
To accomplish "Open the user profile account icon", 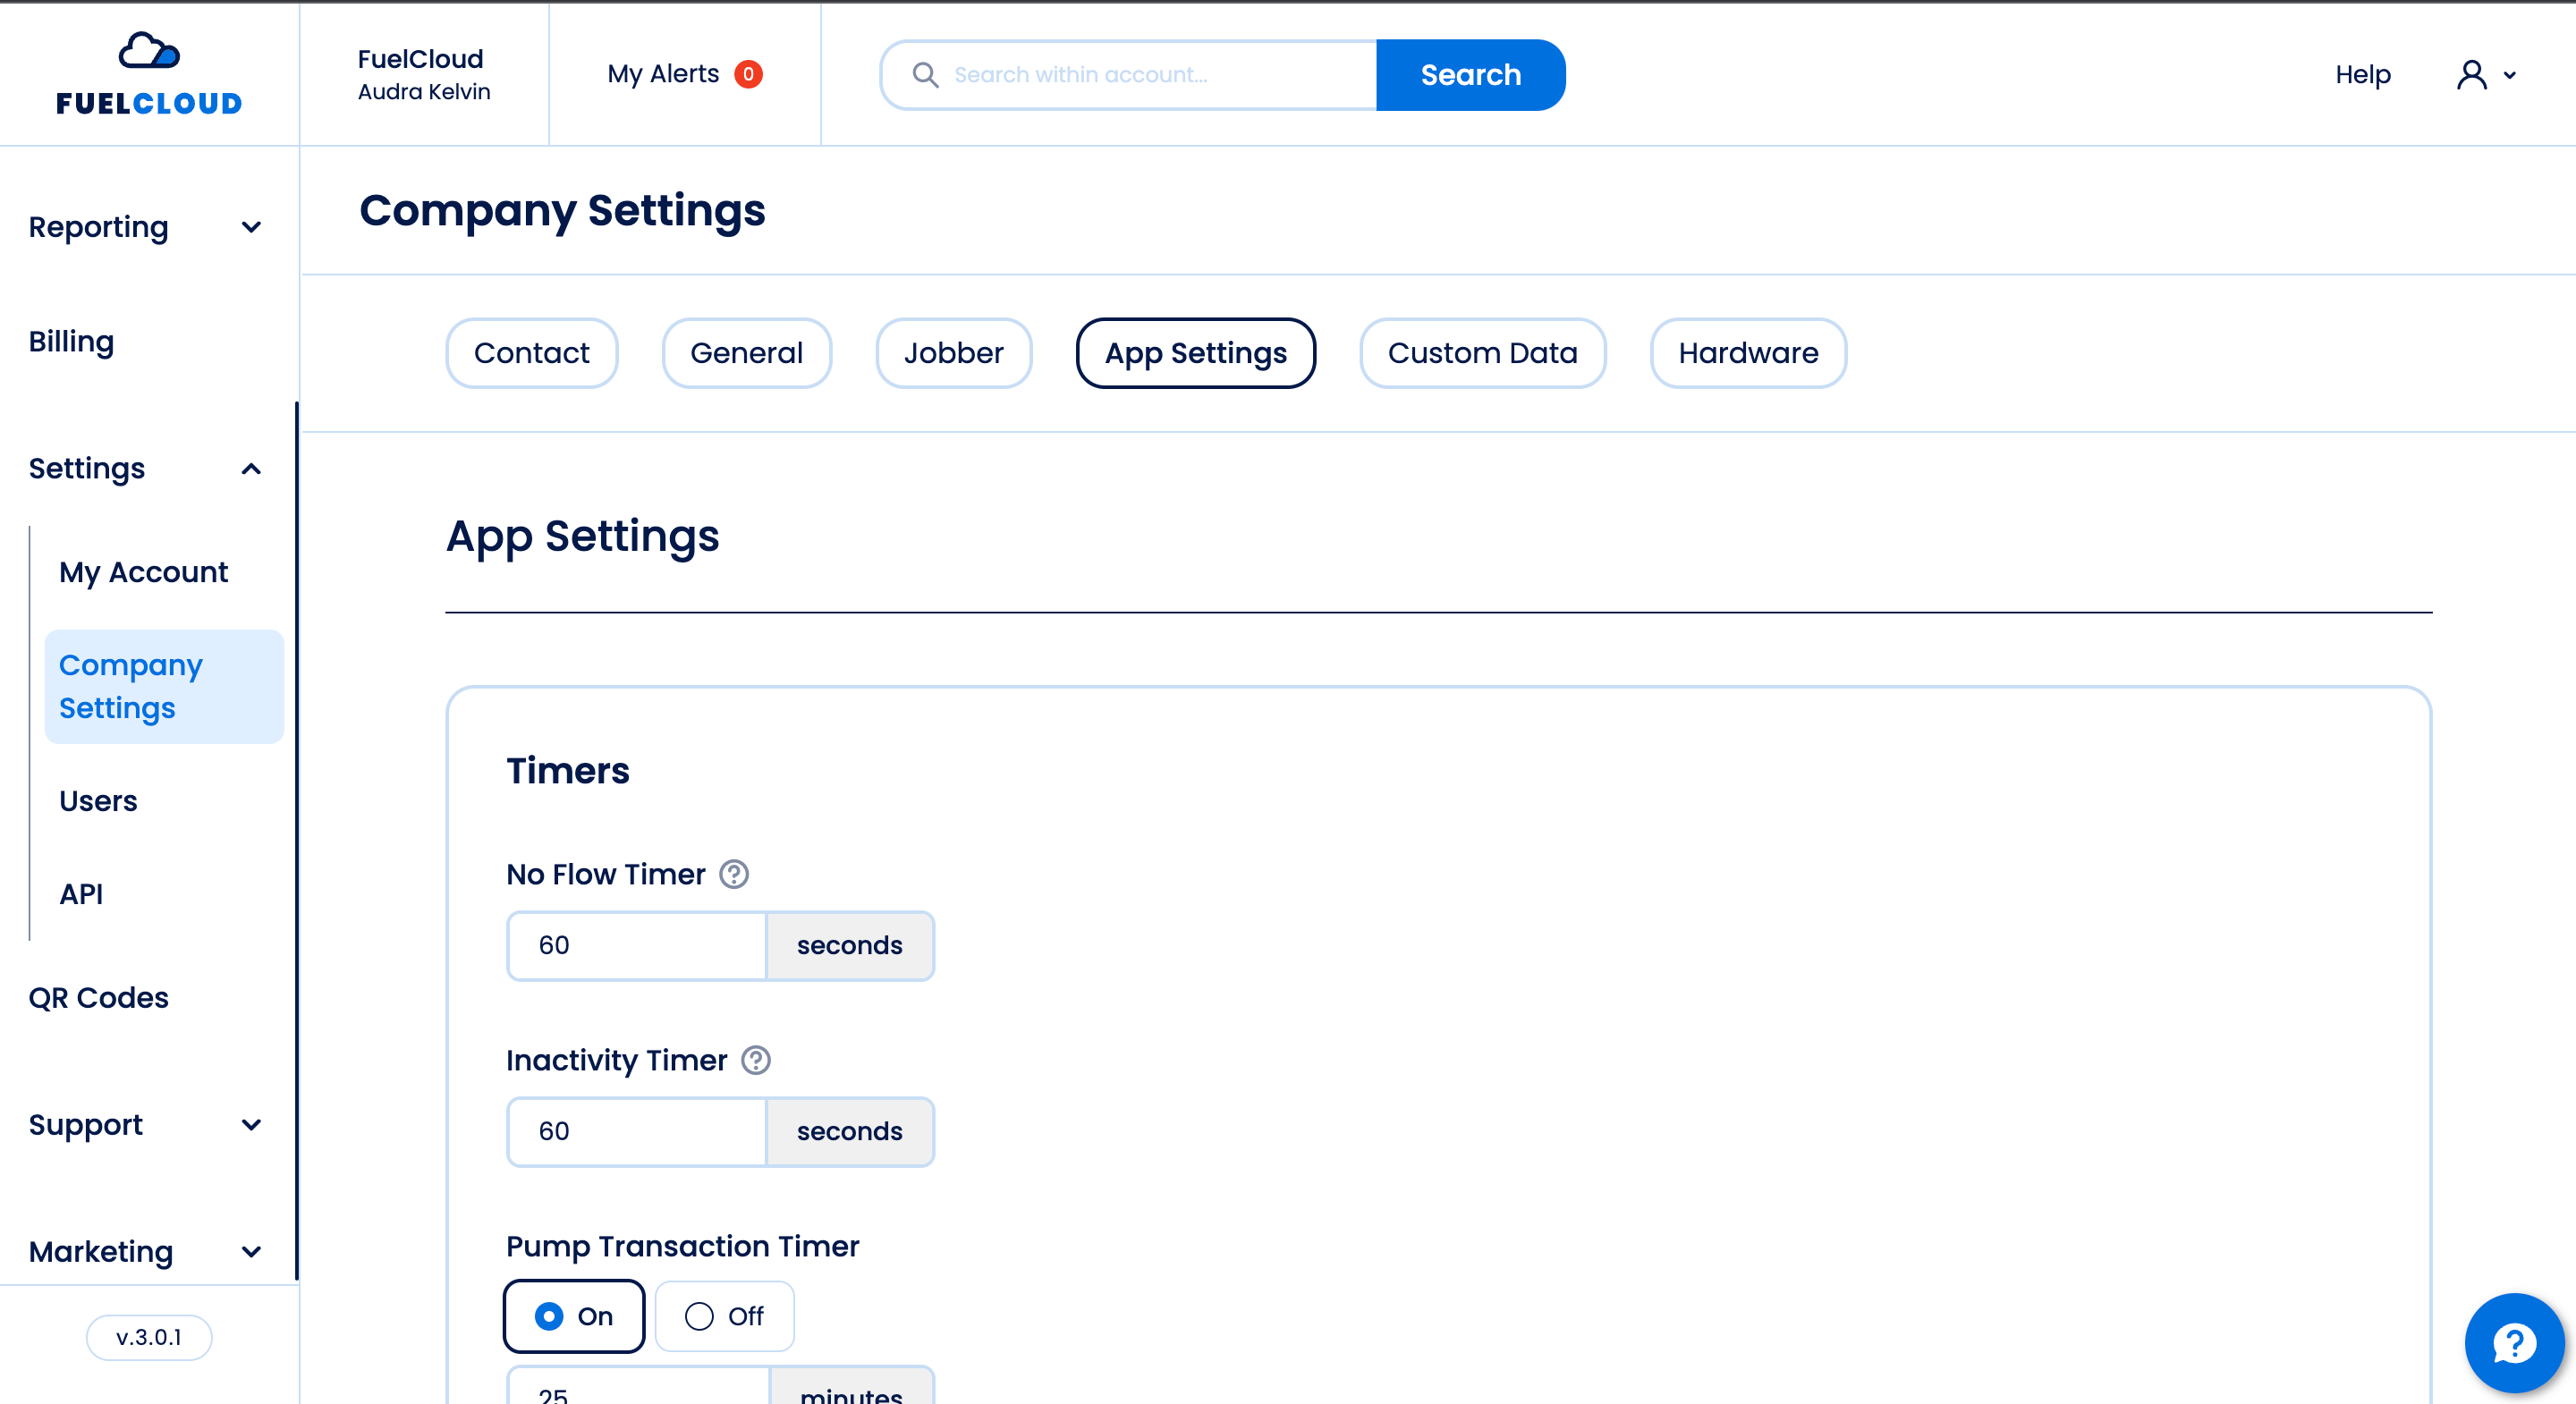I will pos(2471,75).
